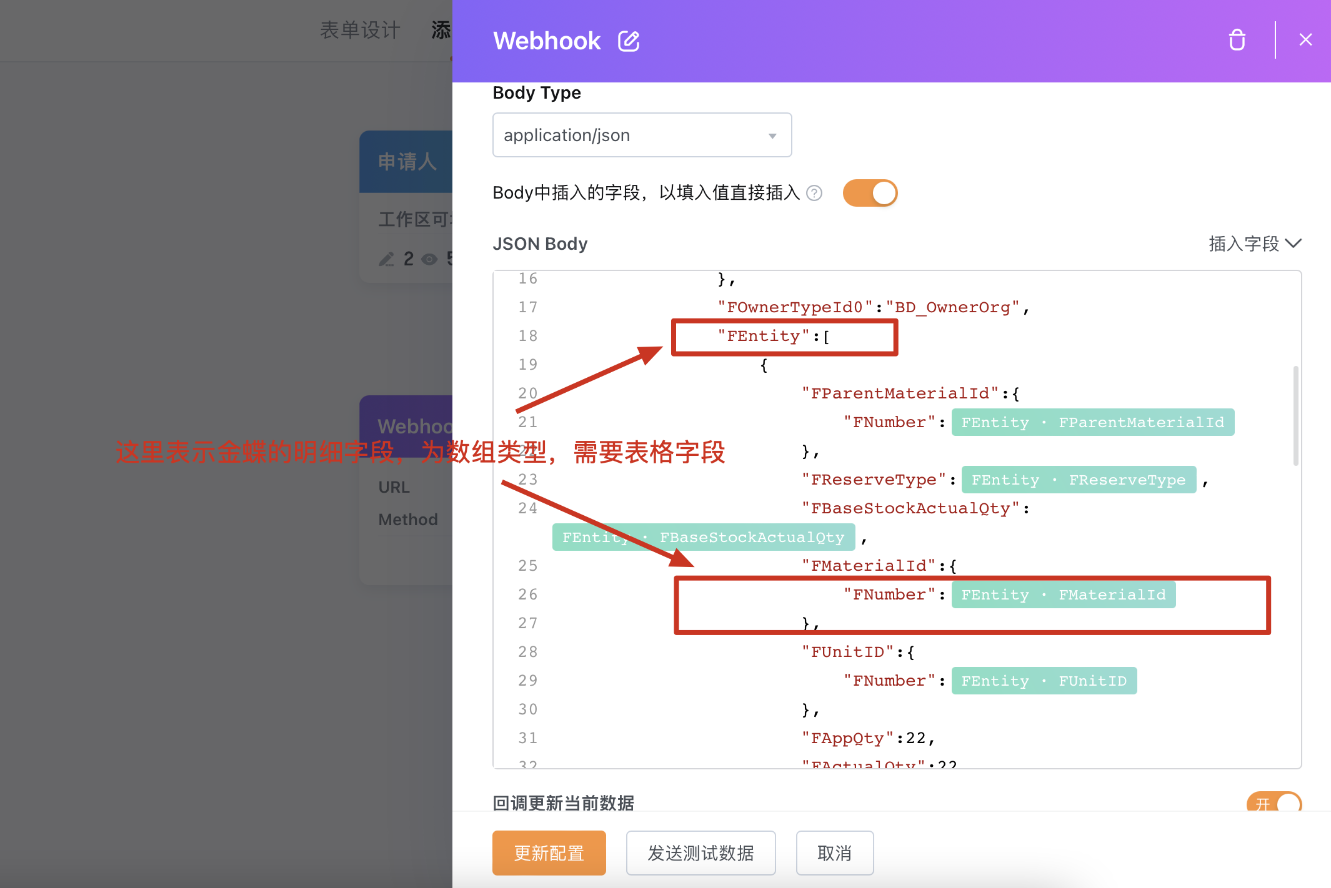
Task: Click the 更新配置 button
Action: [549, 853]
